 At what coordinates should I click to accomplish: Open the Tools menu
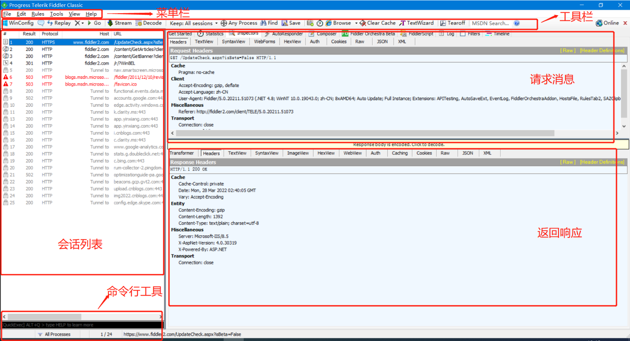pyautogui.click(x=56, y=14)
